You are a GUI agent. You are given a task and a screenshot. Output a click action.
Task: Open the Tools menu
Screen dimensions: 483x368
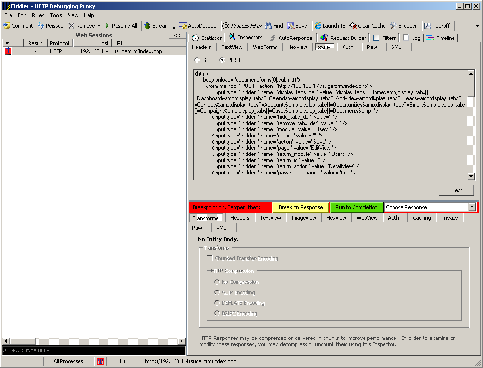tap(56, 15)
